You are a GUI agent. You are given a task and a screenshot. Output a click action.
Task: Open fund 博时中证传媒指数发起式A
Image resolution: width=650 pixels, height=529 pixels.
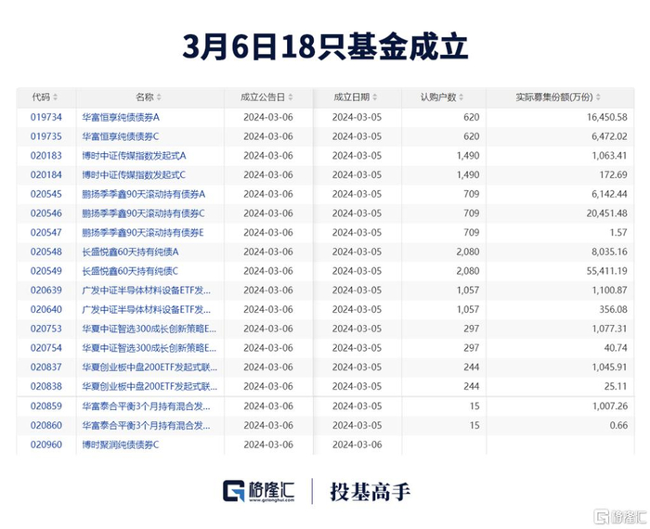click(134, 156)
